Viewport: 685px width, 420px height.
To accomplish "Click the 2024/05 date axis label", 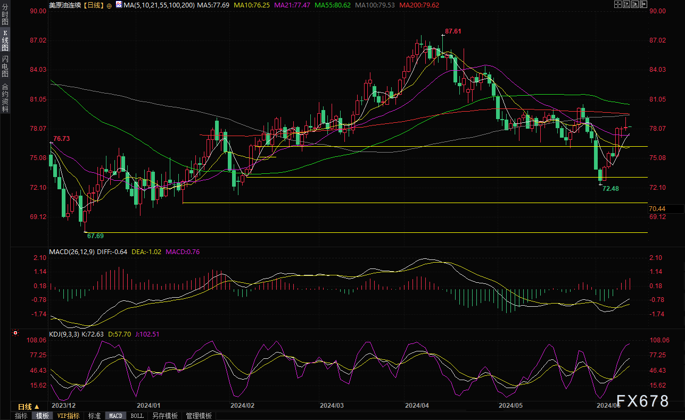I will pyautogui.click(x=510, y=405).
